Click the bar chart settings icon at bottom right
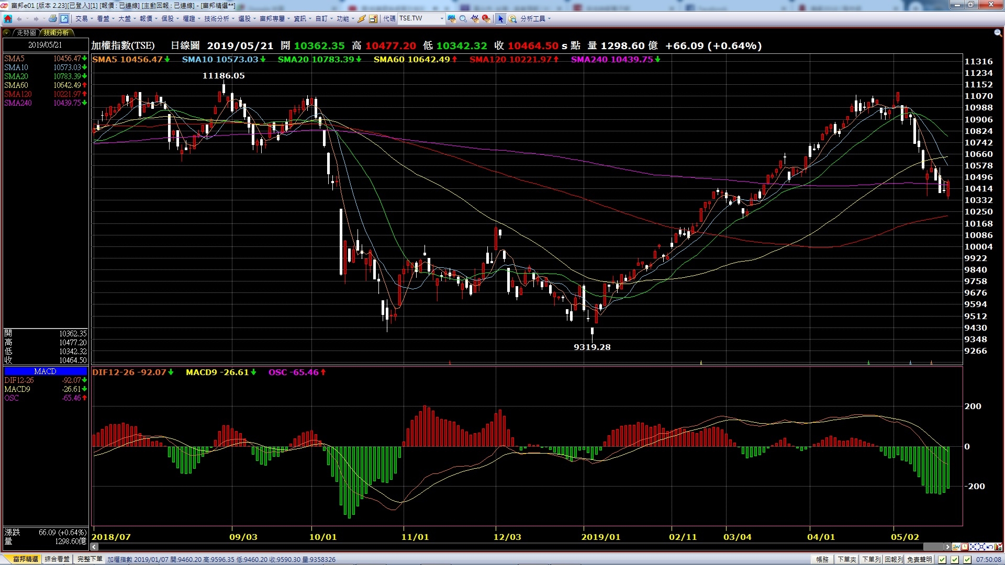 [998, 547]
